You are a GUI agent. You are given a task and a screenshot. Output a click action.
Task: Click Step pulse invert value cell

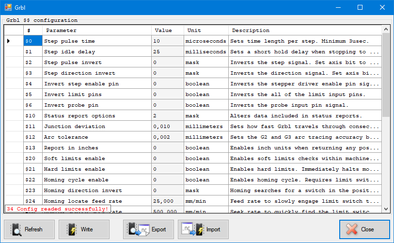click(x=168, y=62)
